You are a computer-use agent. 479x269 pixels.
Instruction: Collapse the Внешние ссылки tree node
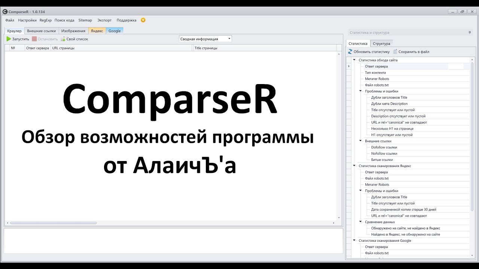(361, 141)
